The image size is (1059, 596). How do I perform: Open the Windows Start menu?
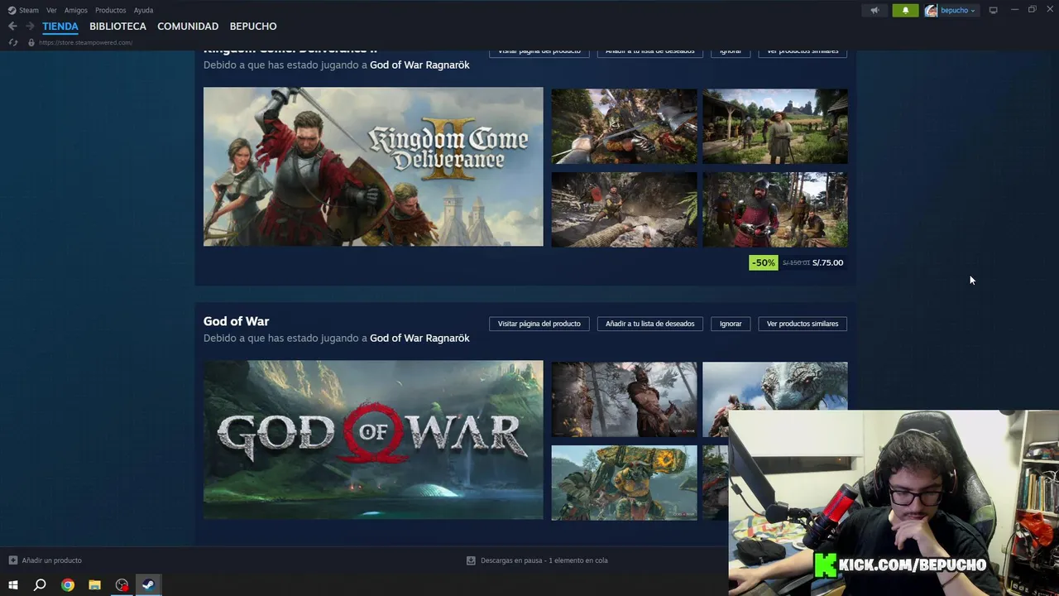point(12,584)
